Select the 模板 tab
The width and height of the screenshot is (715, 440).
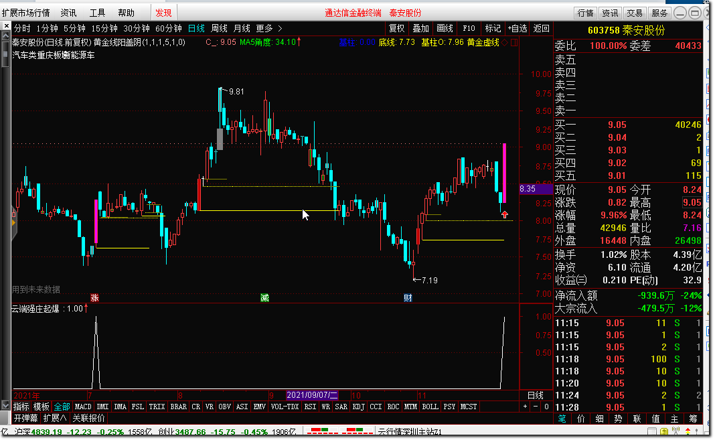tap(42, 407)
